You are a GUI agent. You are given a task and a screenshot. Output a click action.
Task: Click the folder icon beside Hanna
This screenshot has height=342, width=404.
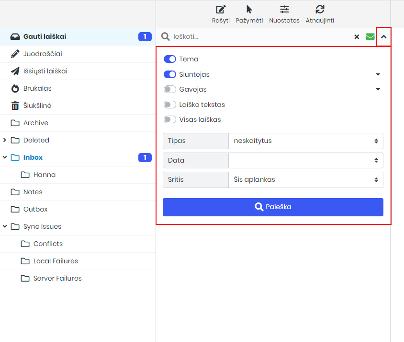[x=25, y=175]
